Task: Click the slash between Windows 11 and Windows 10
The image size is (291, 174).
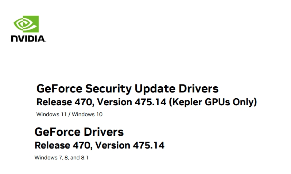Action: tap(69, 114)
